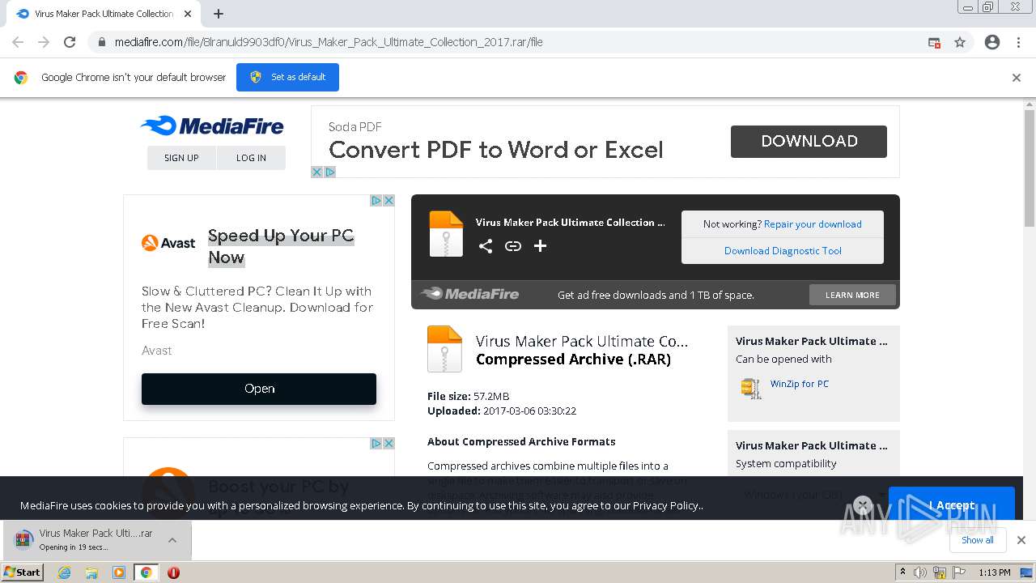The height and width of the screenshot is (583, 1036).
Task: Click the copy link icon in download panel
Action: [513, 246]
